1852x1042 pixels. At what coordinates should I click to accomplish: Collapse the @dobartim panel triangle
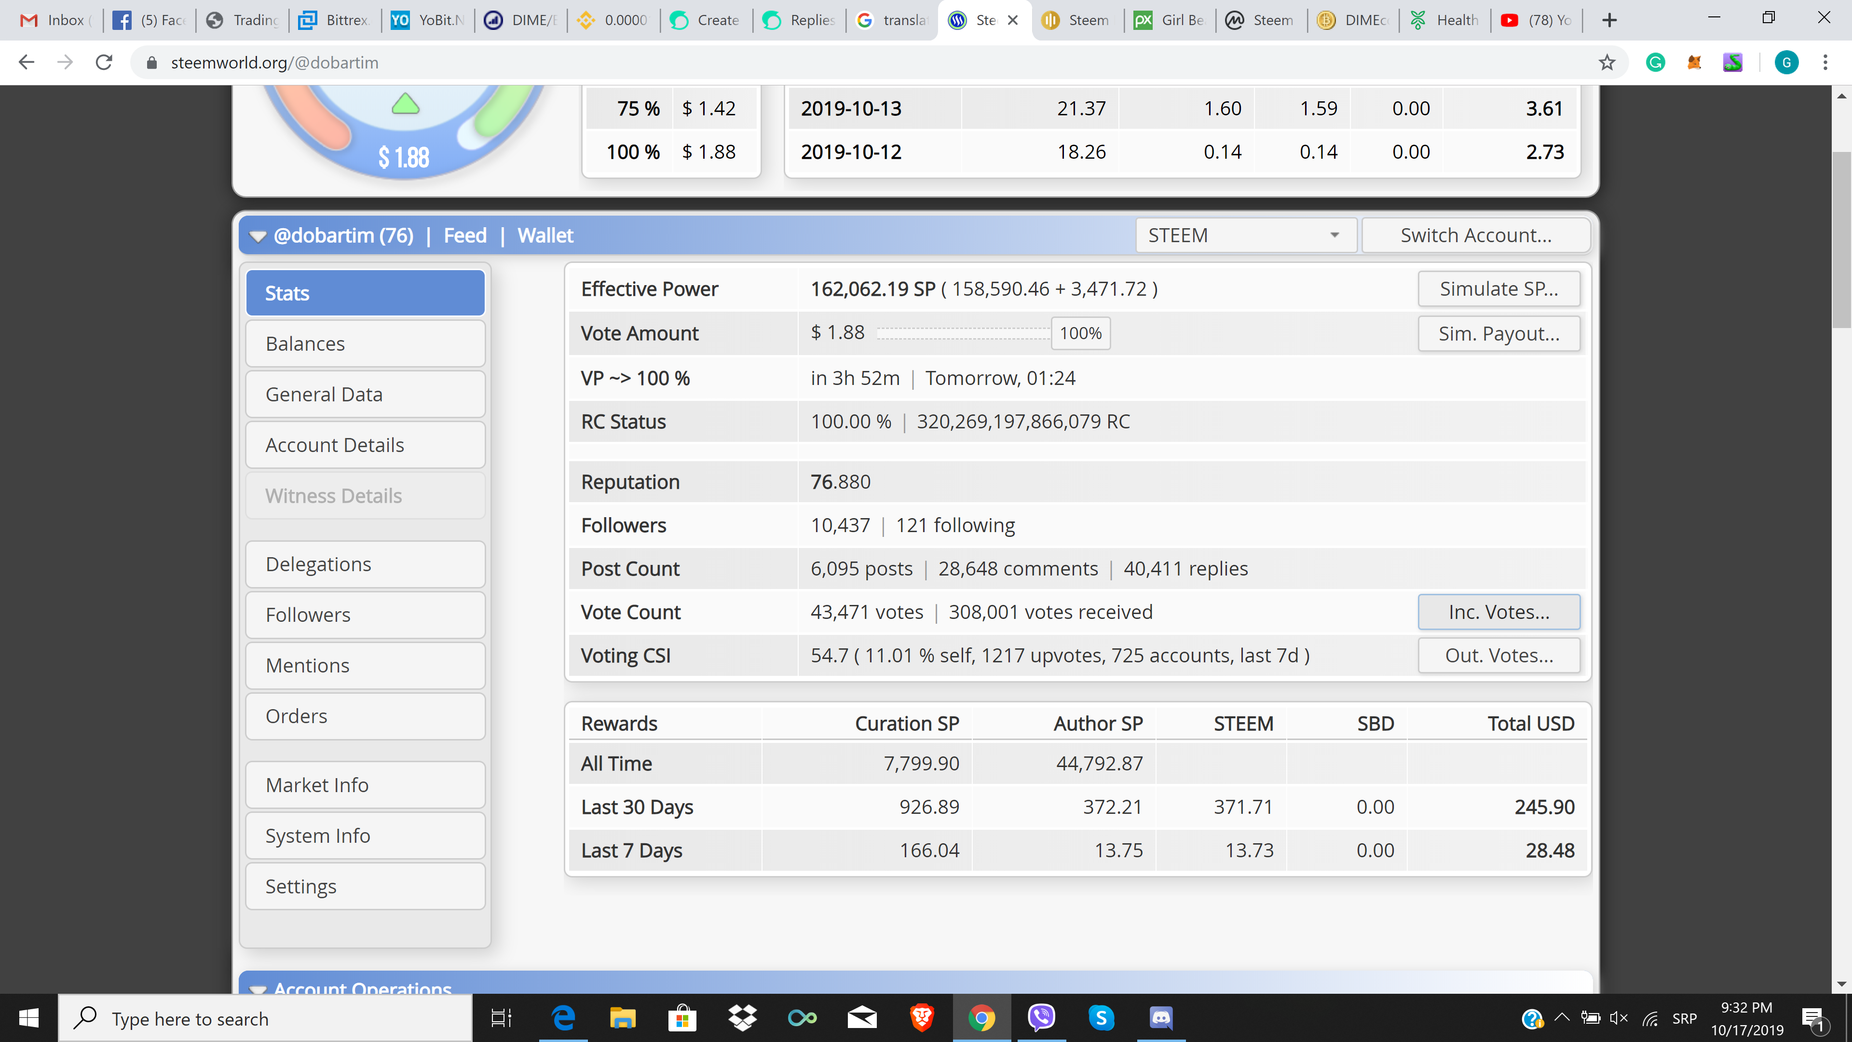pyautogui.click(x=258, y=236)
